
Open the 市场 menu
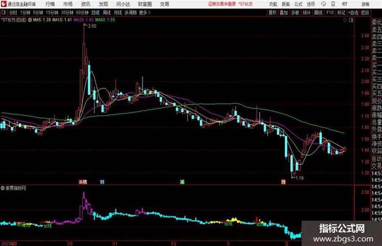68,4
